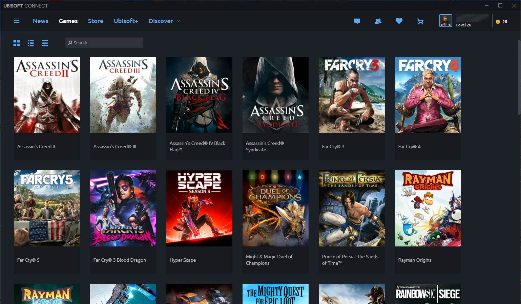This screenshot has height=304, width=521.
Task: Click the user profile avatar
Action: [x=445, y=21]
